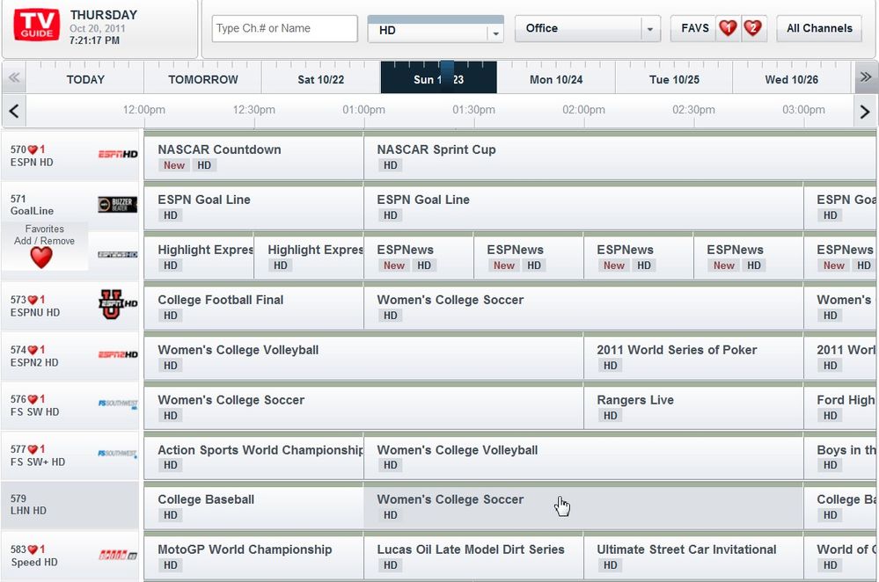Select favorites list heart 1
The image size is (879, 582).
click(729, 28)
